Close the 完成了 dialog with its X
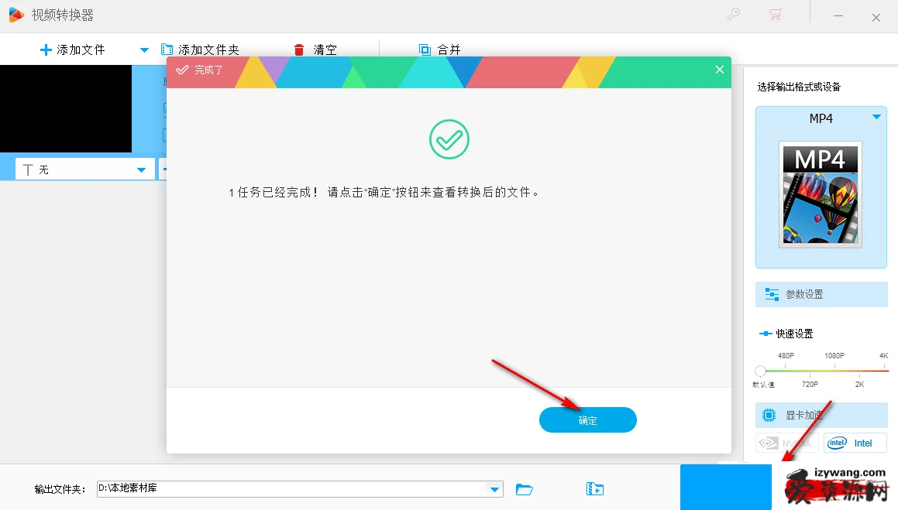This screenshot has width=898, height=510. (719, 70)
